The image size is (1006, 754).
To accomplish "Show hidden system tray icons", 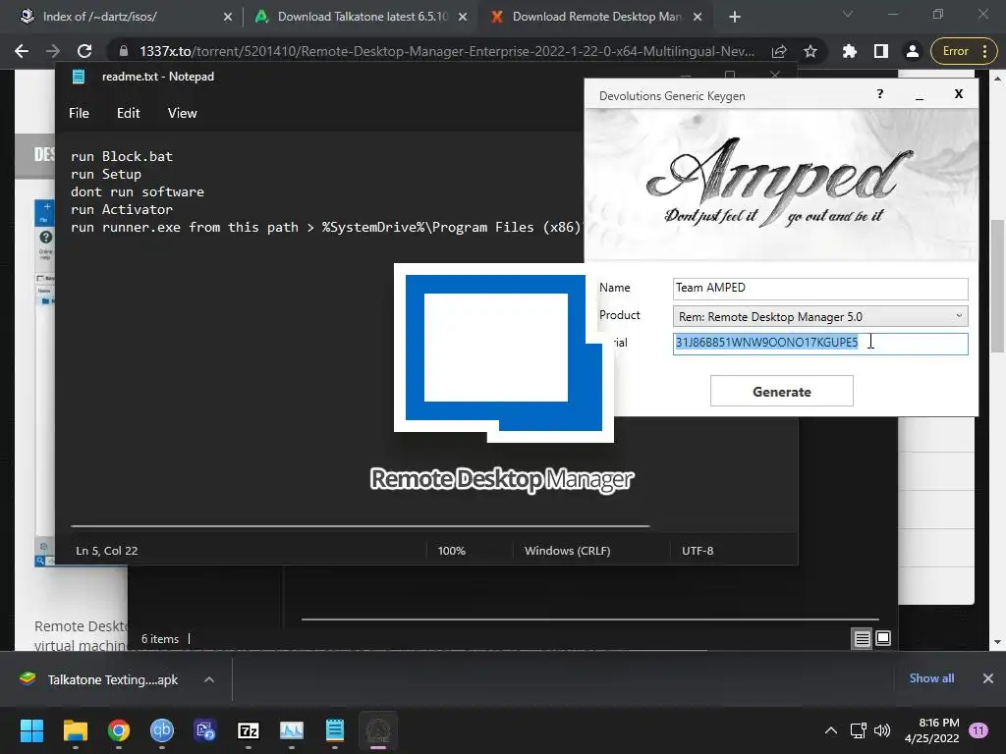I will click(831, 730).
